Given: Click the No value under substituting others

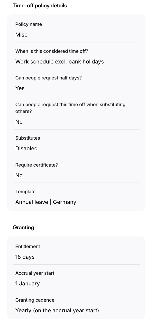Looking at the screenshot, I should (x=19, y=122).
